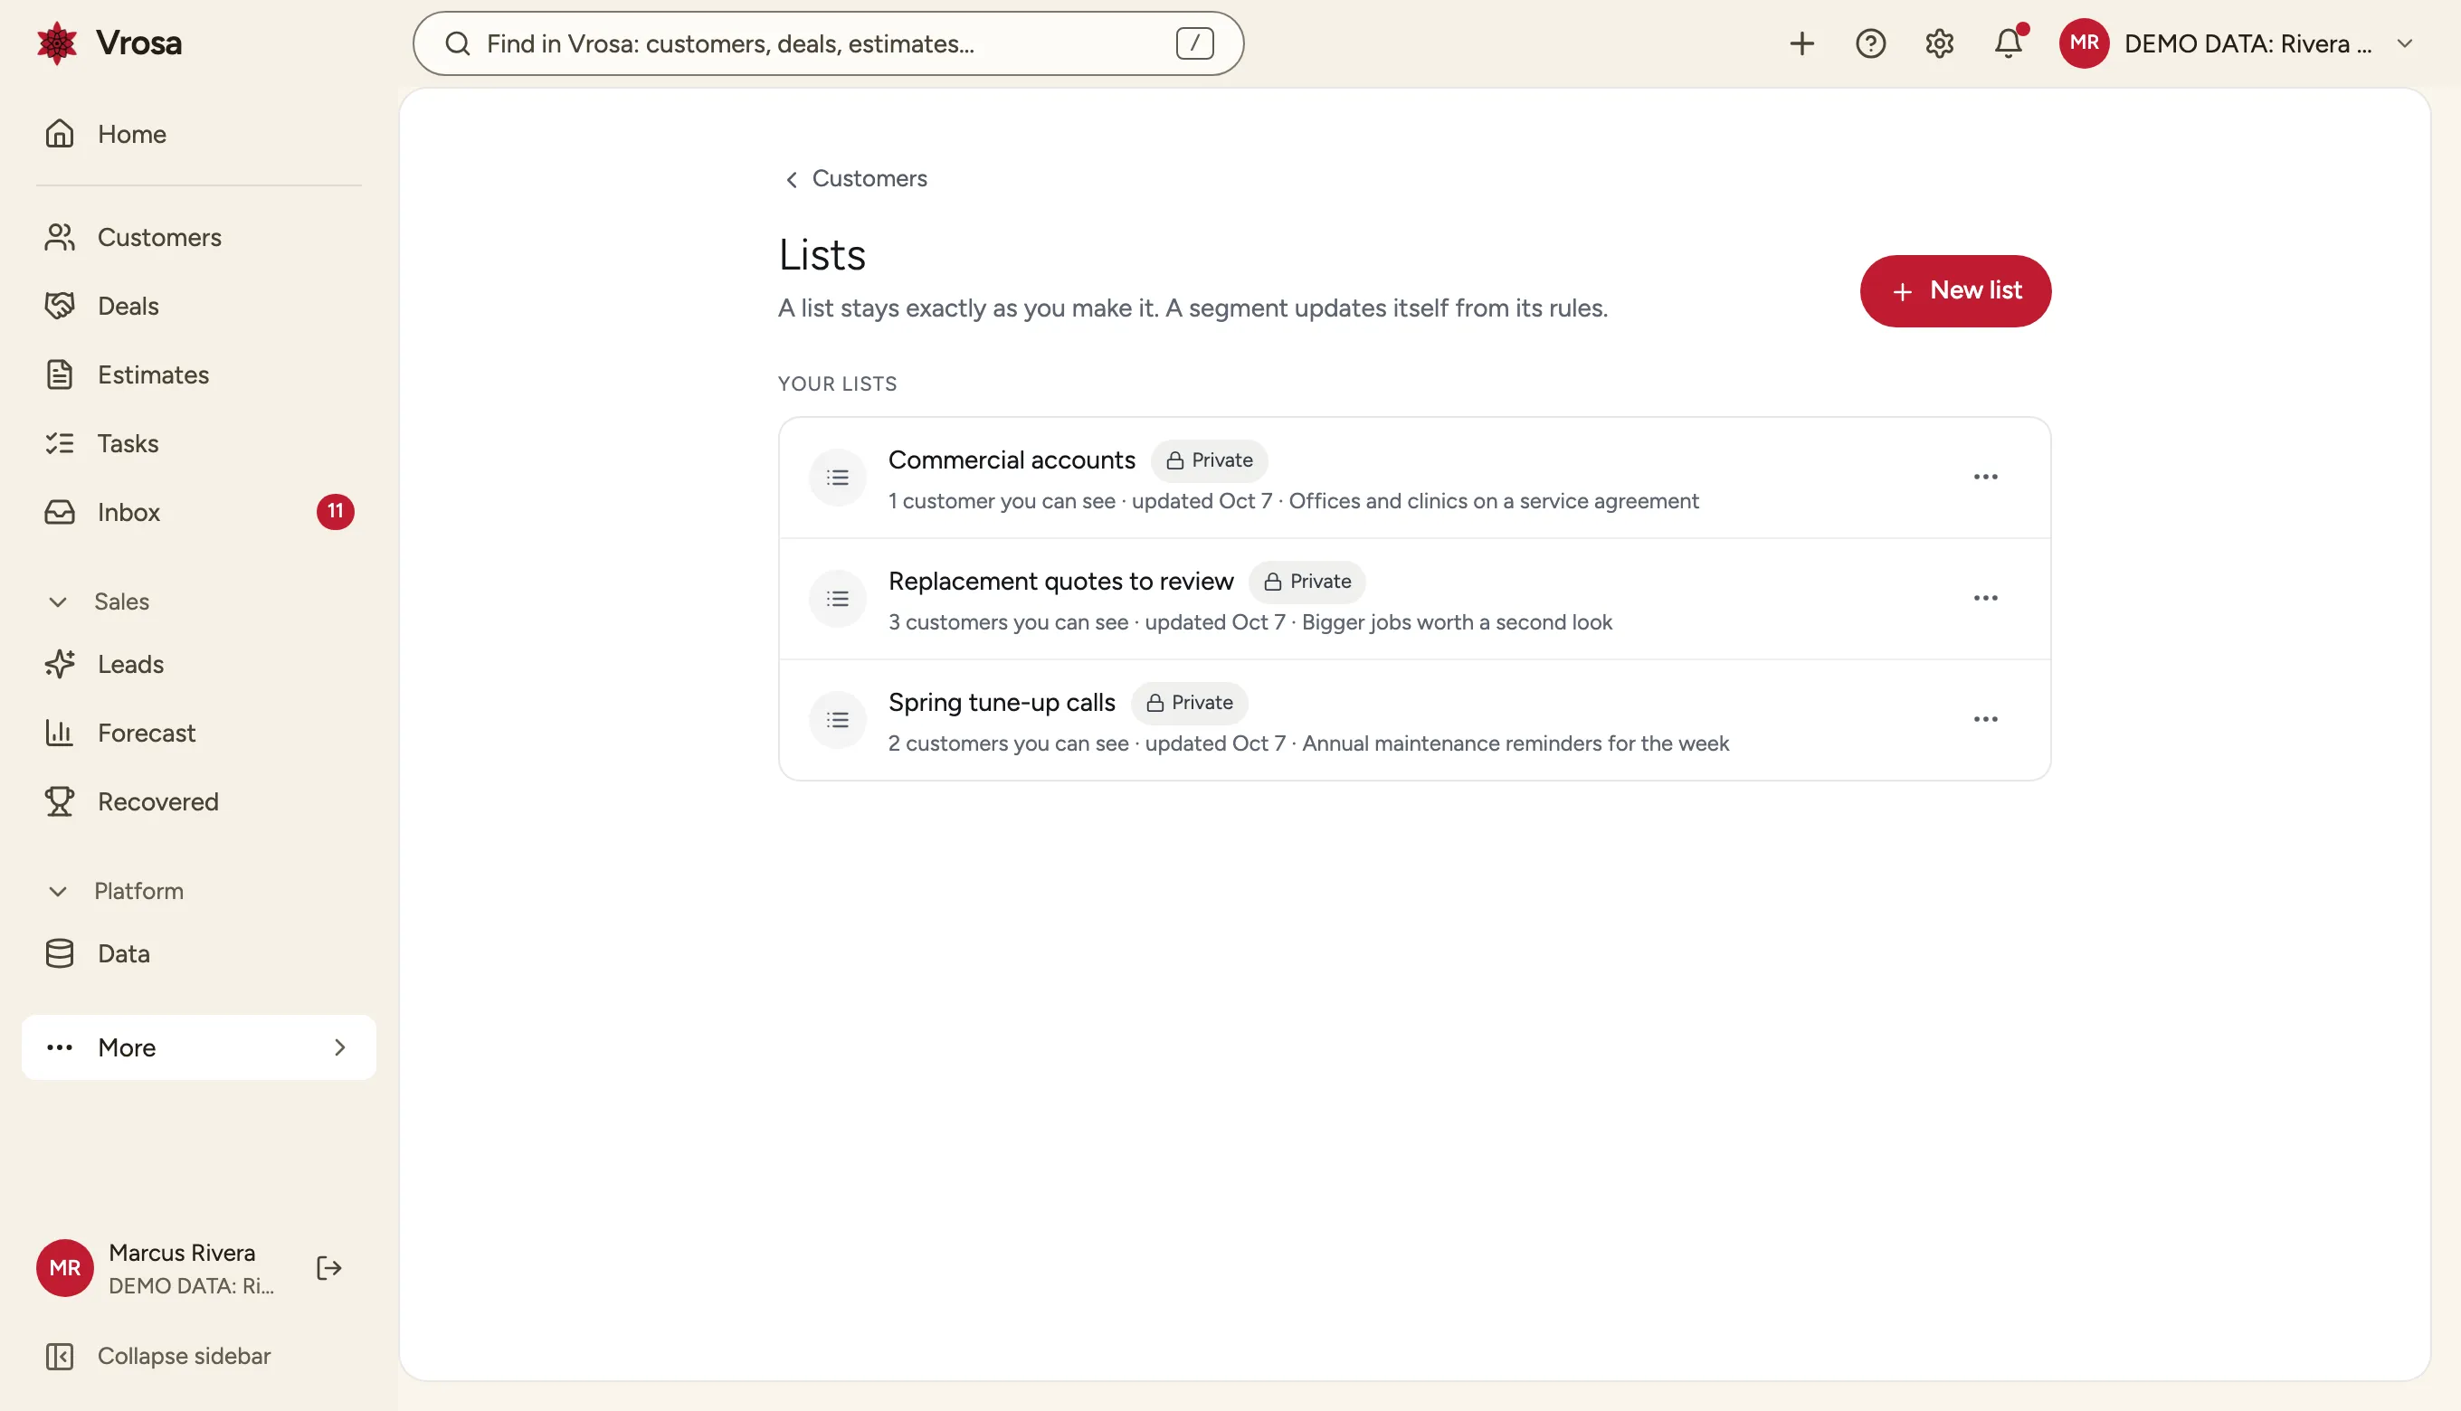Open Data in the sidebar

pyautogui.click(x=199, y=954)
